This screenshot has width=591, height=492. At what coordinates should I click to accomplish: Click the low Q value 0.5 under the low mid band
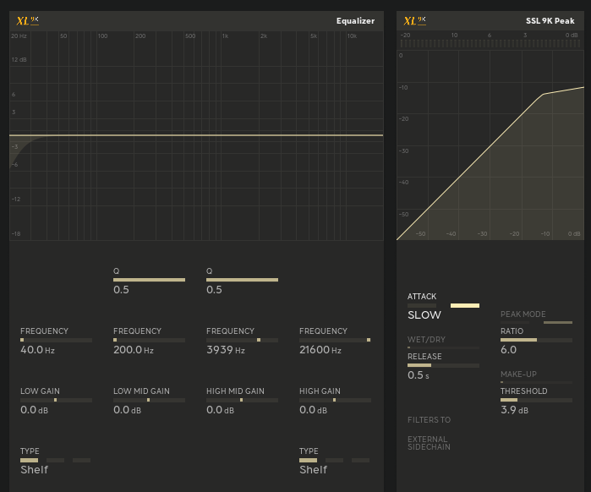point(121,290)
